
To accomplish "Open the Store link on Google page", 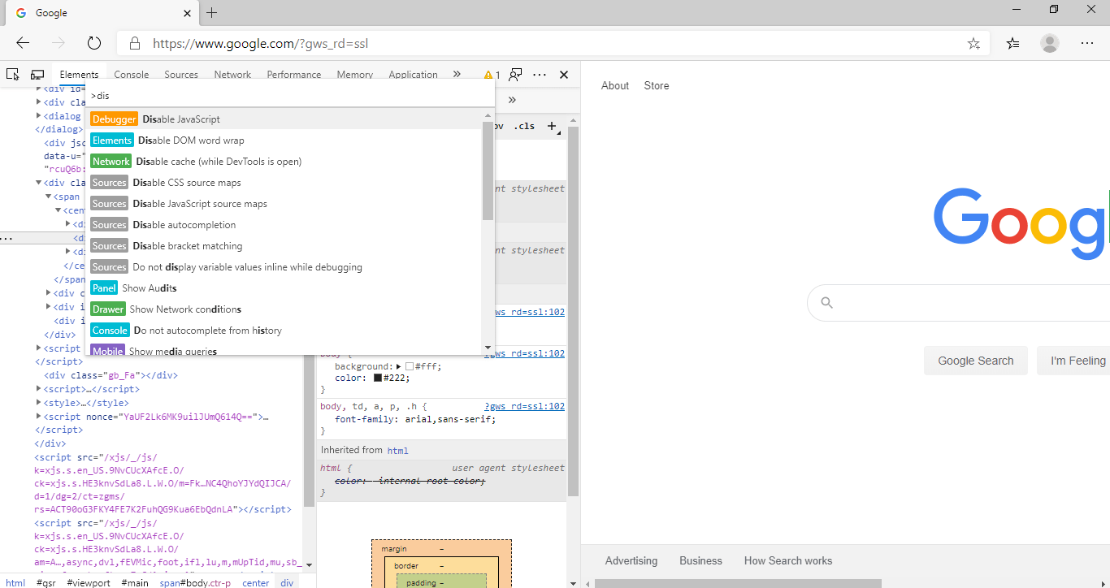I will coord(657,86).
